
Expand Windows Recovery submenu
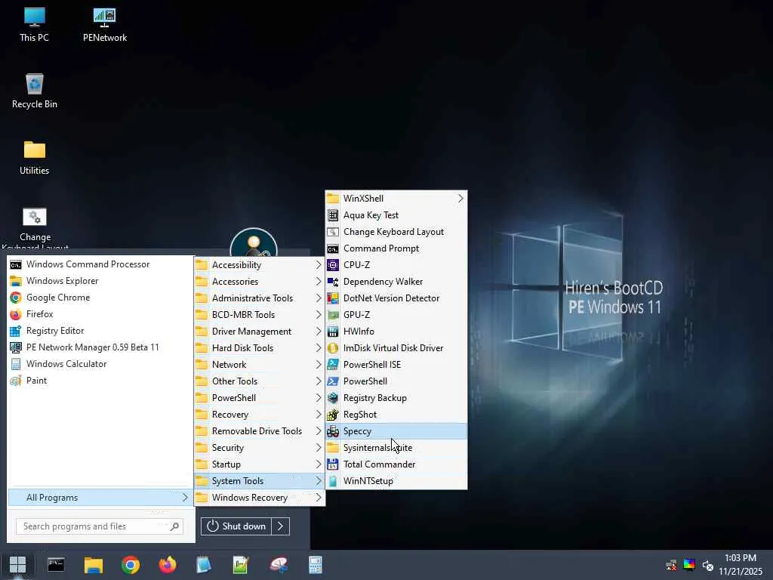click(x=260, y=498)
